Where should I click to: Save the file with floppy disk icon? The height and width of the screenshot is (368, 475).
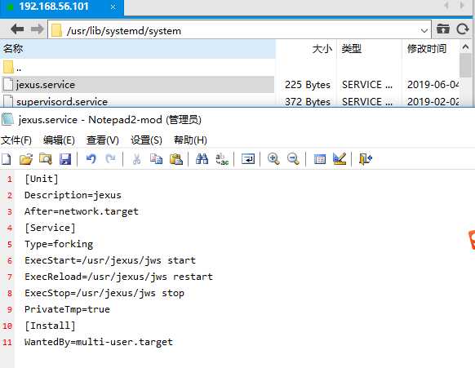point(65,159)
